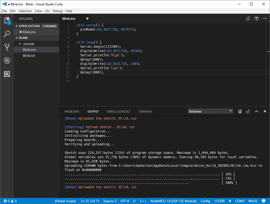Switch to the TERMINAL tab
The height and width of the screenshot is (204, 270).
point(146,112)
